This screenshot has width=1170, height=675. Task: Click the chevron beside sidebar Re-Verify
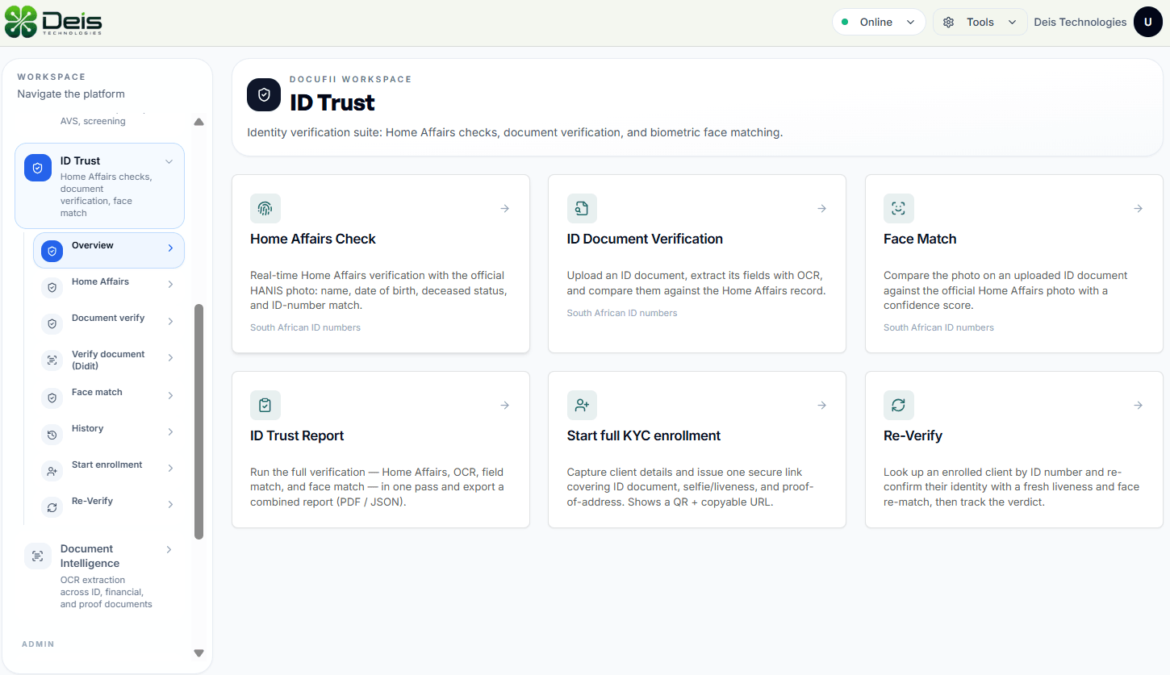[170, 504]
